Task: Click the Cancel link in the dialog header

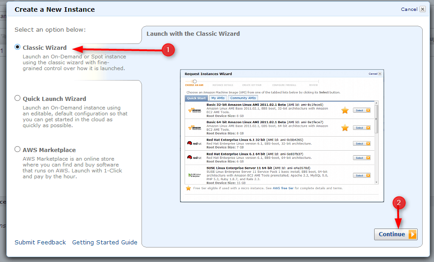Action: point(409,9)
